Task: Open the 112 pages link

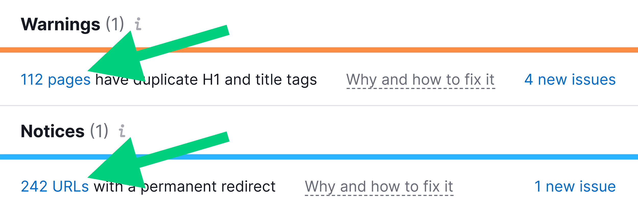Action: point(55,80)
